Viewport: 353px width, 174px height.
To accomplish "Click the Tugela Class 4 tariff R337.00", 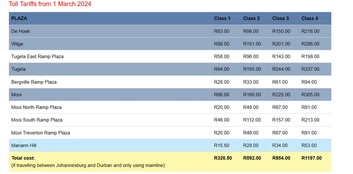I will pyautogui.click(x=310, y=69).
